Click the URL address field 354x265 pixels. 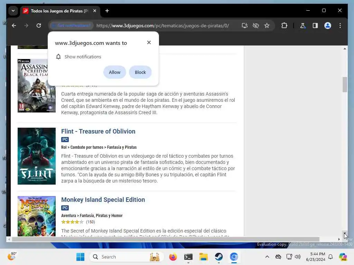click(x=163, y=26)
